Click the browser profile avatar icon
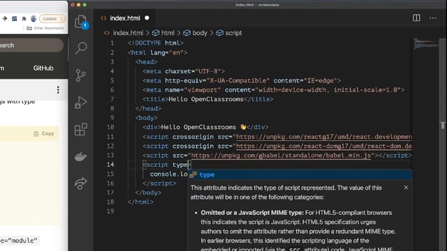The width and height of the screenshot is (447, 251). point(34,19)
